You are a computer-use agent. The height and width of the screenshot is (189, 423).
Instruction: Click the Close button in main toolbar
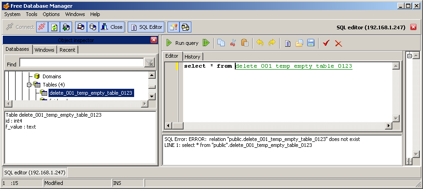point(111,27)
